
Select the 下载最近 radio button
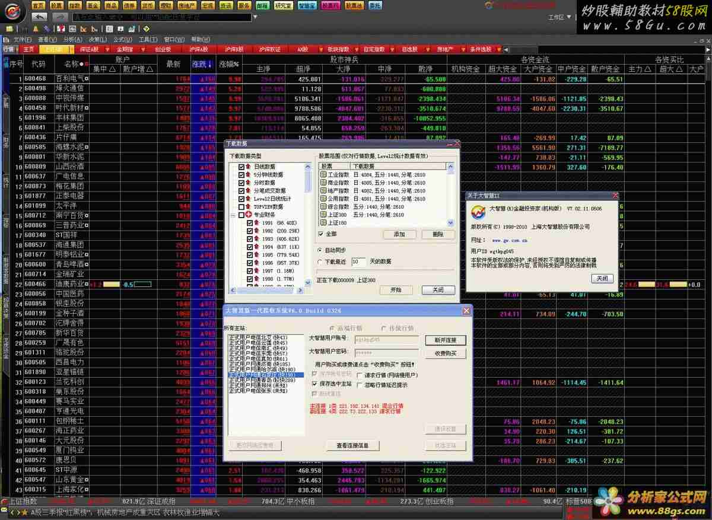tap(320, 261)
